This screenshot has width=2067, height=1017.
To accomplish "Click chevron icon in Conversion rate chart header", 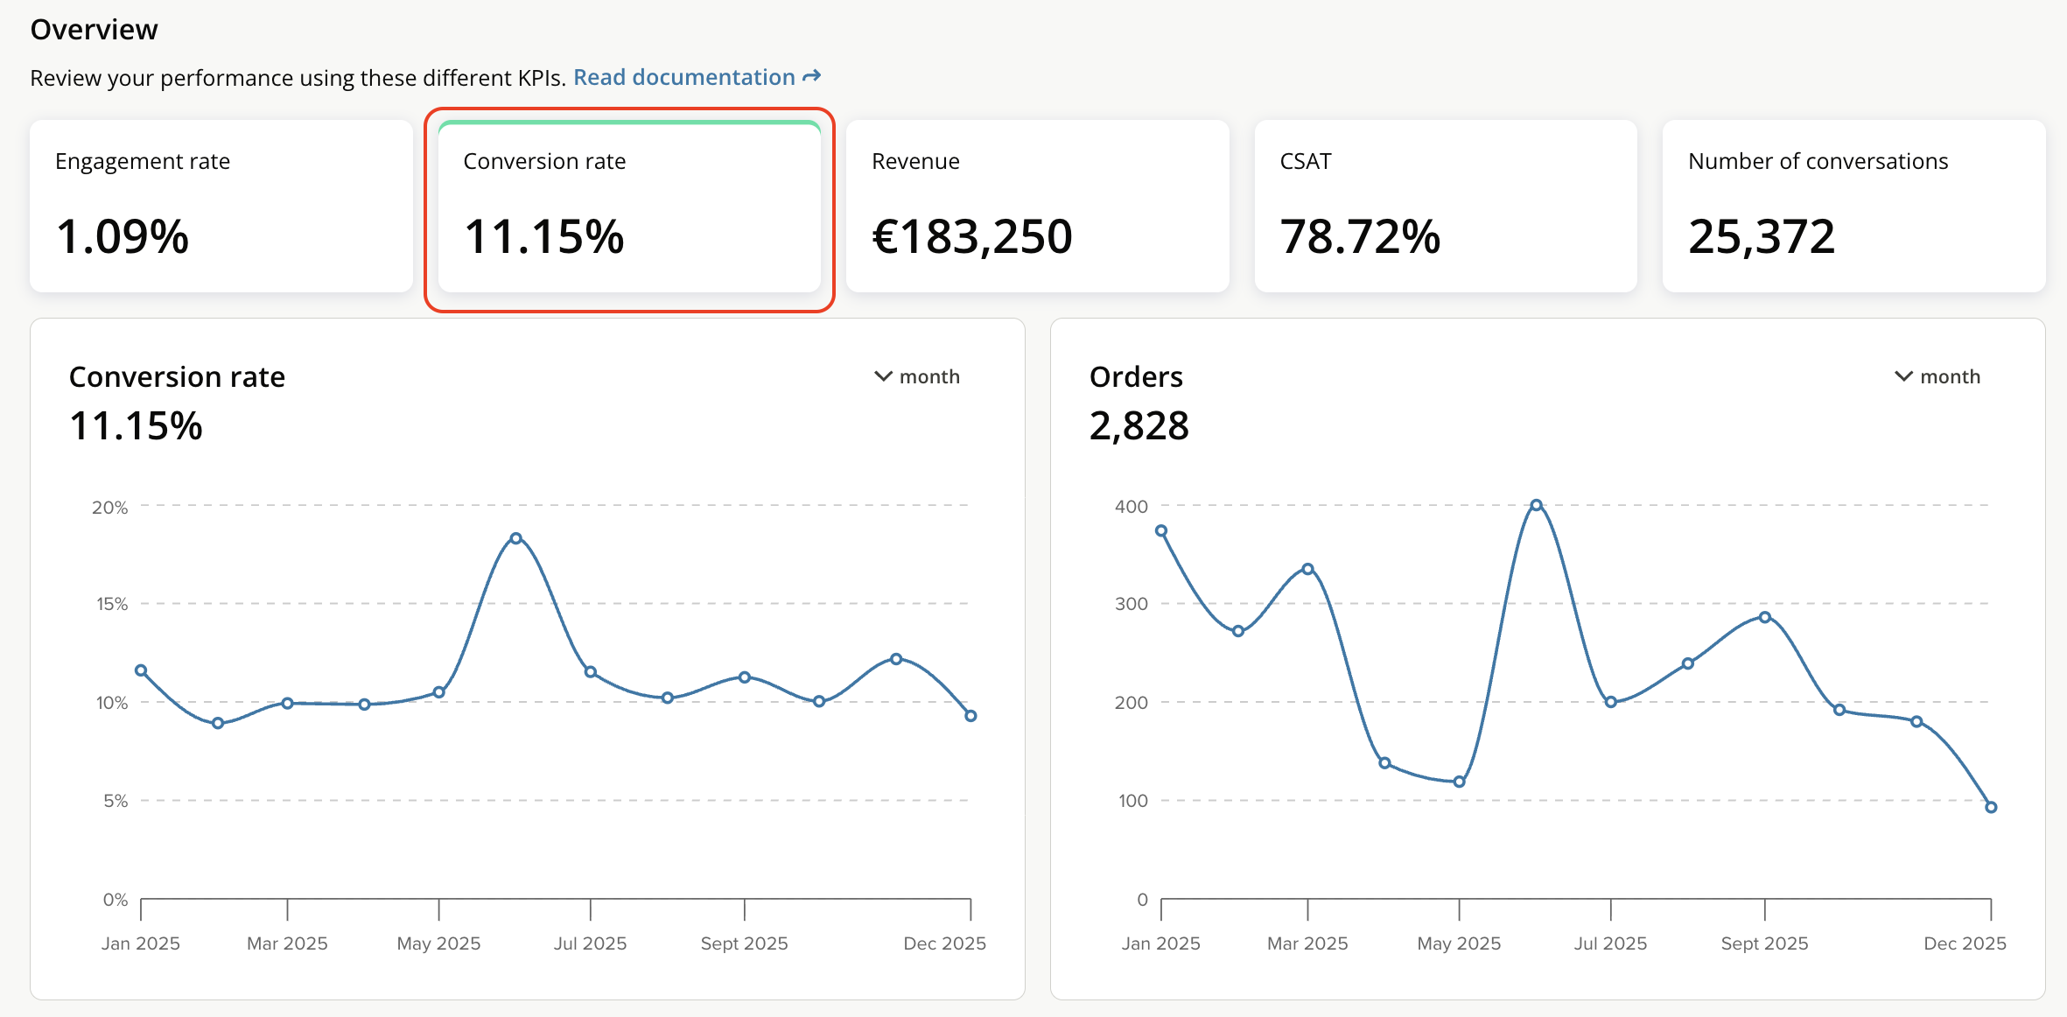I will point(883,376).
